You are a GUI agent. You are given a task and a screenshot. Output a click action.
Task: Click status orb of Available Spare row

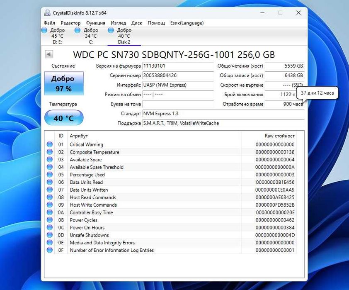pos(50,159)
